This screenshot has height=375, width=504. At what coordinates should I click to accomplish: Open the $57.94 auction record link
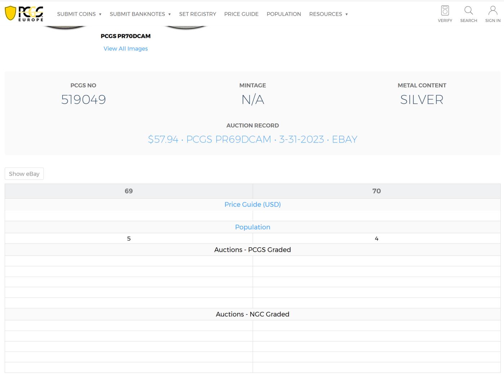252,139
